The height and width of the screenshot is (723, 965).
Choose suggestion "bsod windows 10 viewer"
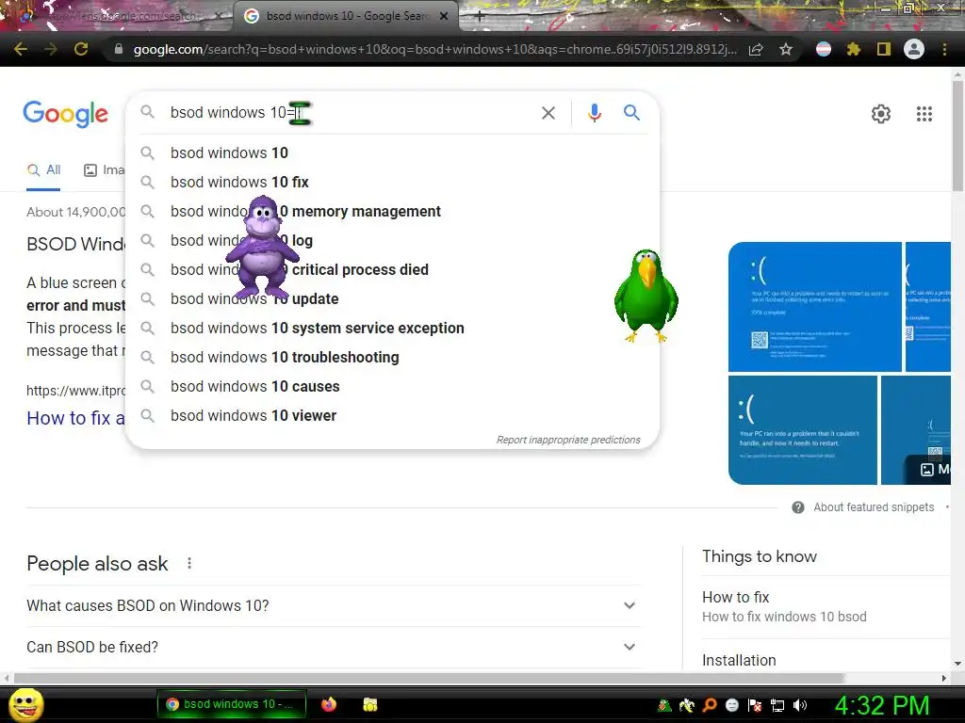pos(393,415)
